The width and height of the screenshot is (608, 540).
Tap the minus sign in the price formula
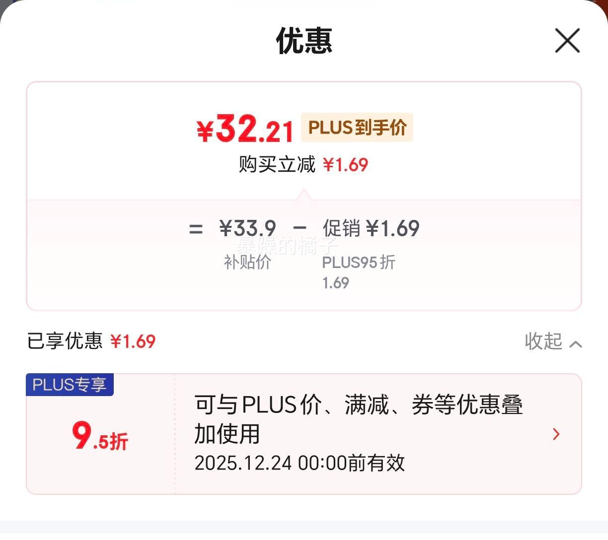[300, 228]
